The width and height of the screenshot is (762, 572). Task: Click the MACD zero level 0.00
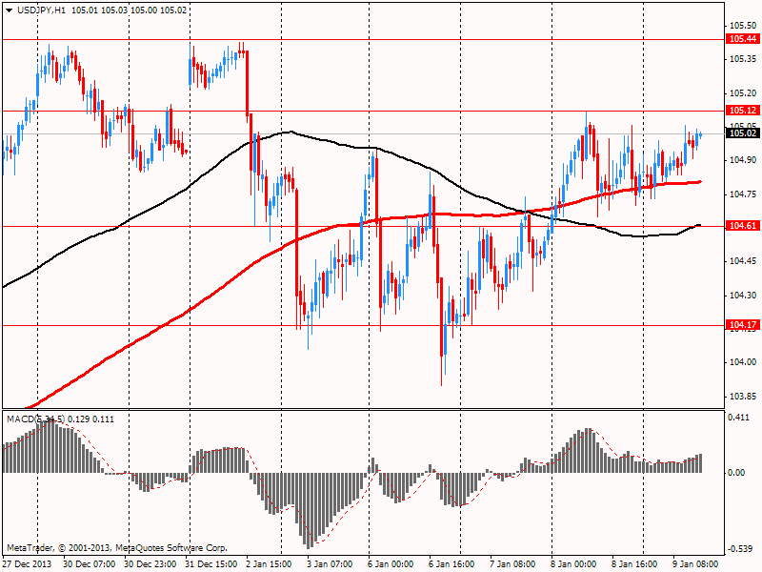pos(736,472)
